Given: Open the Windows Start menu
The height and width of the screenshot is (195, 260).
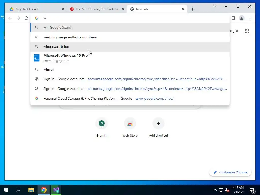Looking at the screenshot, I should coord(6,190).
